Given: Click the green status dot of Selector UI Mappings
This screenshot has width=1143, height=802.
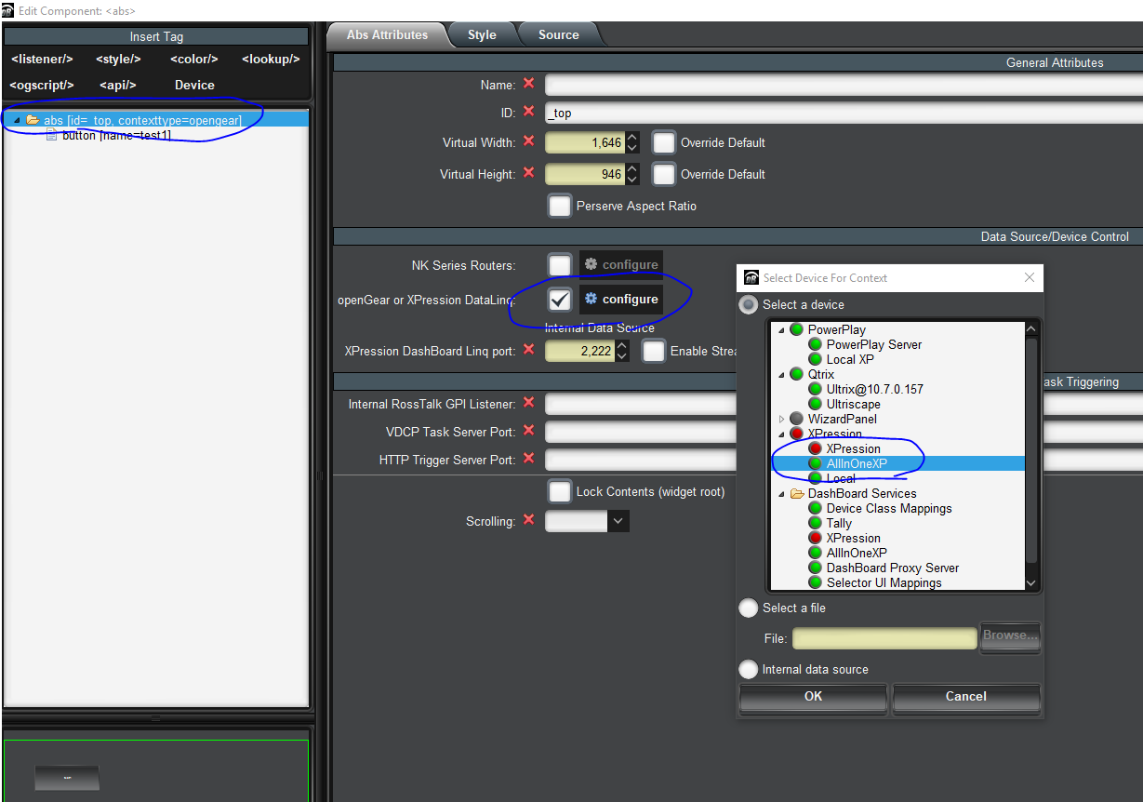Looking at the screenshot, I should click(815, 582).
